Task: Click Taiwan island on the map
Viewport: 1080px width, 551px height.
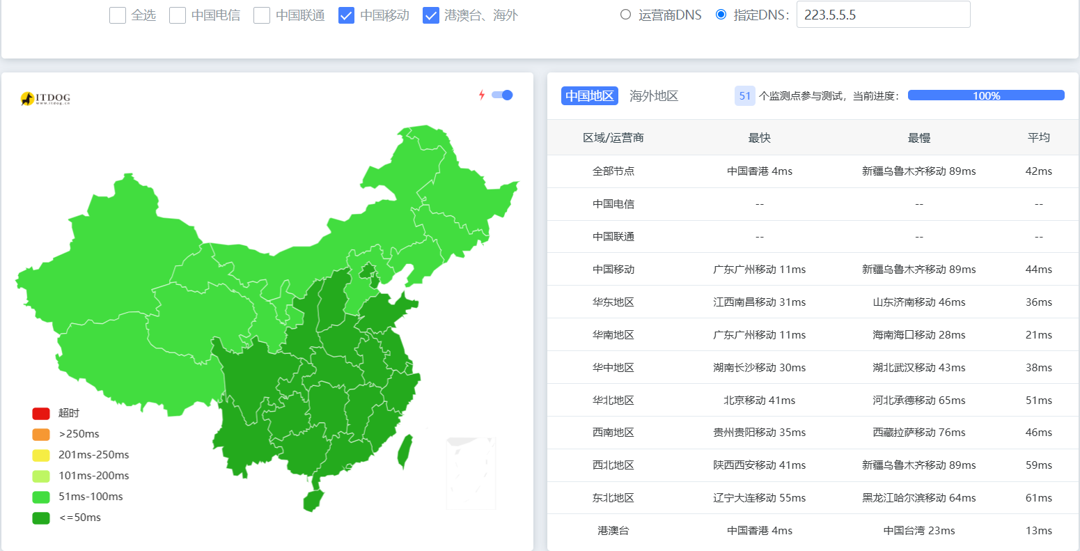Action: 405,451
